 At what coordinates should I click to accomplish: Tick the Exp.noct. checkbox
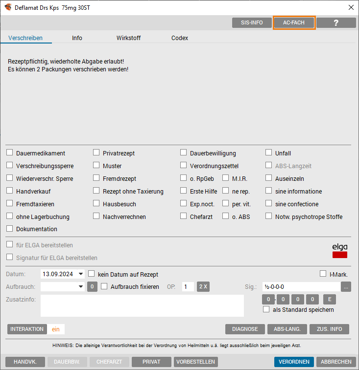tap(183, 203)
